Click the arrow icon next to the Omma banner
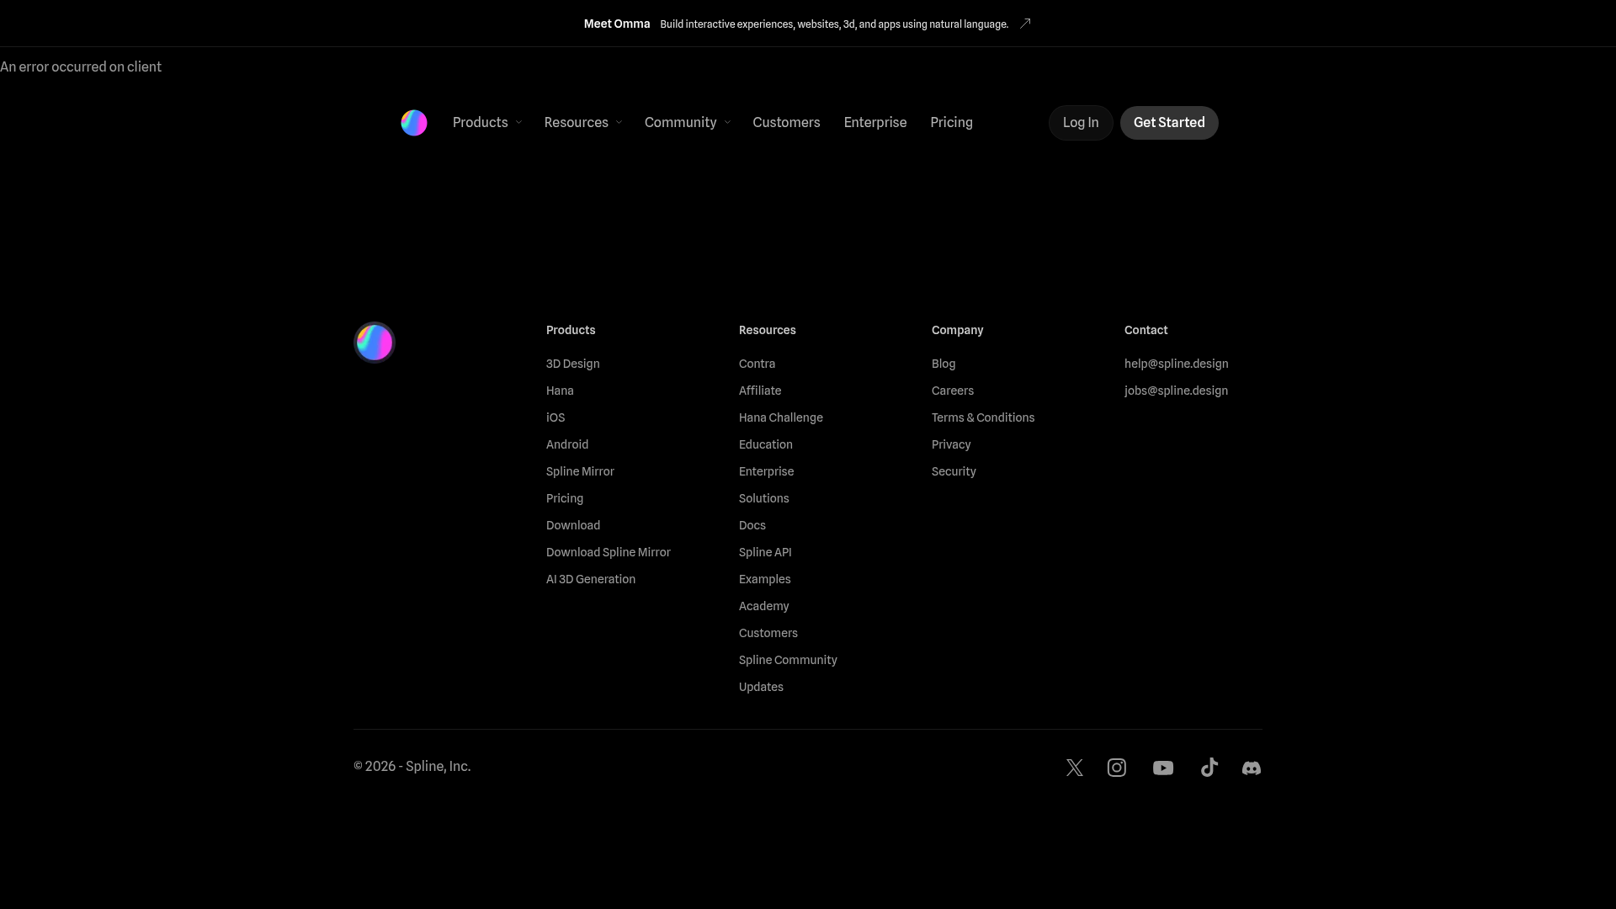Screen dimensions: 1616x909 (x=1024, y=24)
